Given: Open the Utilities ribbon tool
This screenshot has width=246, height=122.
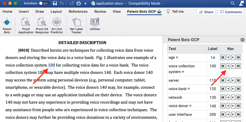Looking at the screenshot, I should 95,24.
